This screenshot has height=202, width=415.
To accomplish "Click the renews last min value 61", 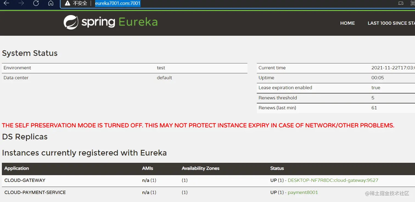I will click(374, 108).
